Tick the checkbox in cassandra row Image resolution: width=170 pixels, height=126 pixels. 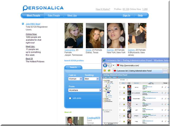[x=120, y=87]
